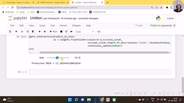
Task: Click the lstat slider handle
Action: coord(57,58)
